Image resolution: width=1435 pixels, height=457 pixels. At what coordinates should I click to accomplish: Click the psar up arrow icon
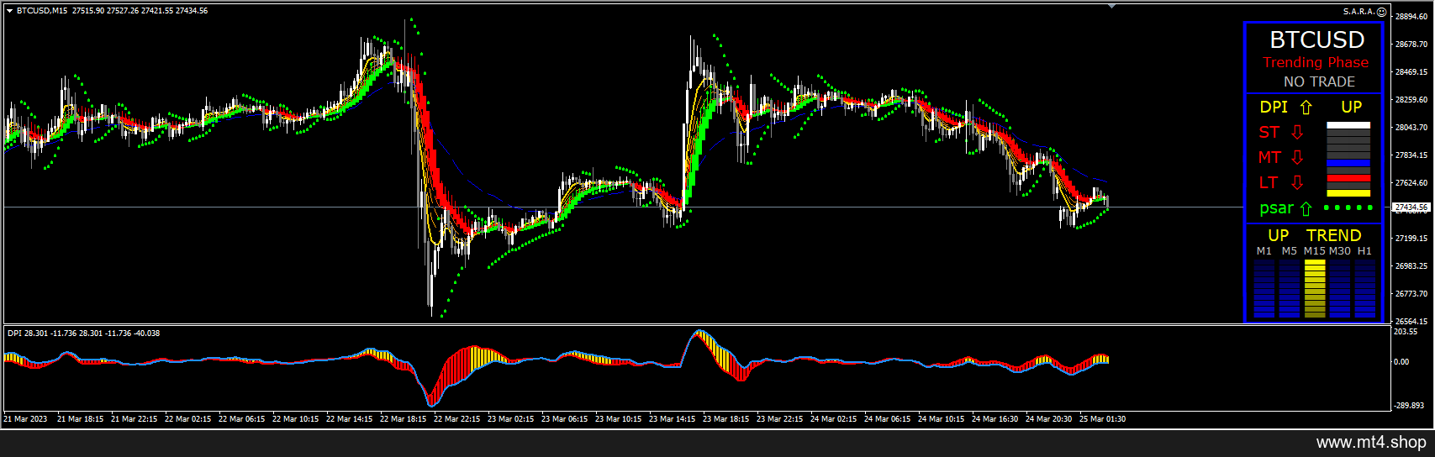point(1306,209)
